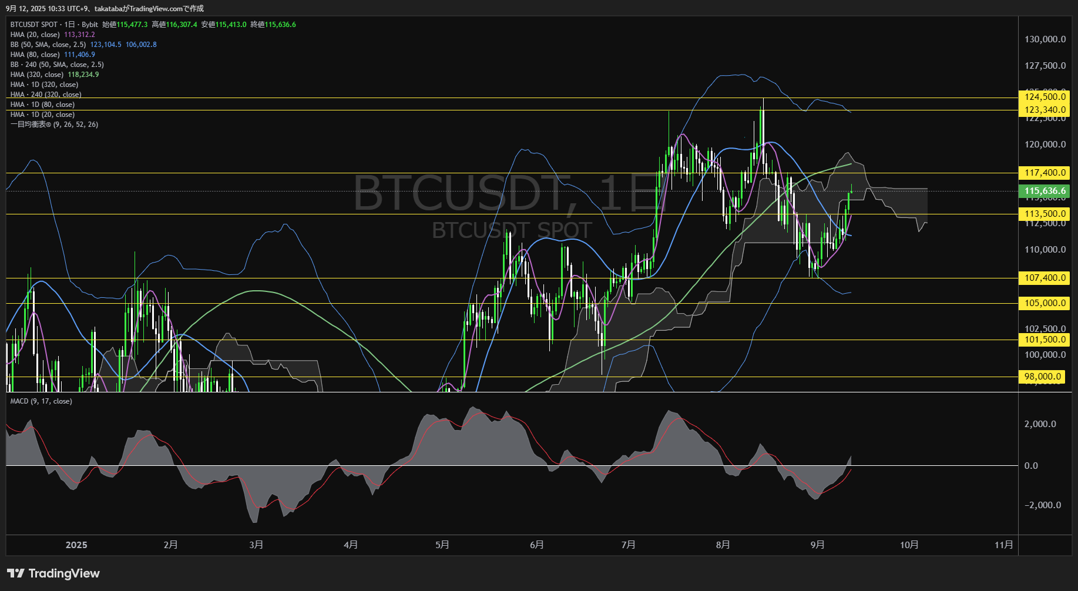
Task: Select the 一目均衡表 (9, 26, 52, 26) legend
Action: (x=54, y=125)
